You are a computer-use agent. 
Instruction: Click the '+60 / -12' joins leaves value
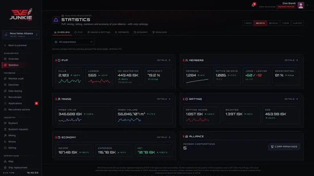[253, 75]
